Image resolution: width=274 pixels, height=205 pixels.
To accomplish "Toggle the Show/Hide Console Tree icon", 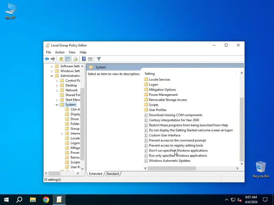I will [x=67, y=59].
